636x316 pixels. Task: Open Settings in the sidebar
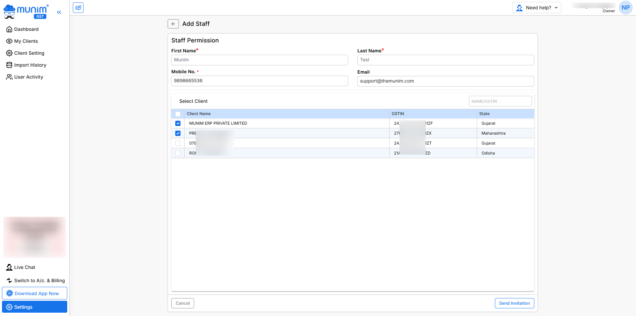click(x=34, y=307)
